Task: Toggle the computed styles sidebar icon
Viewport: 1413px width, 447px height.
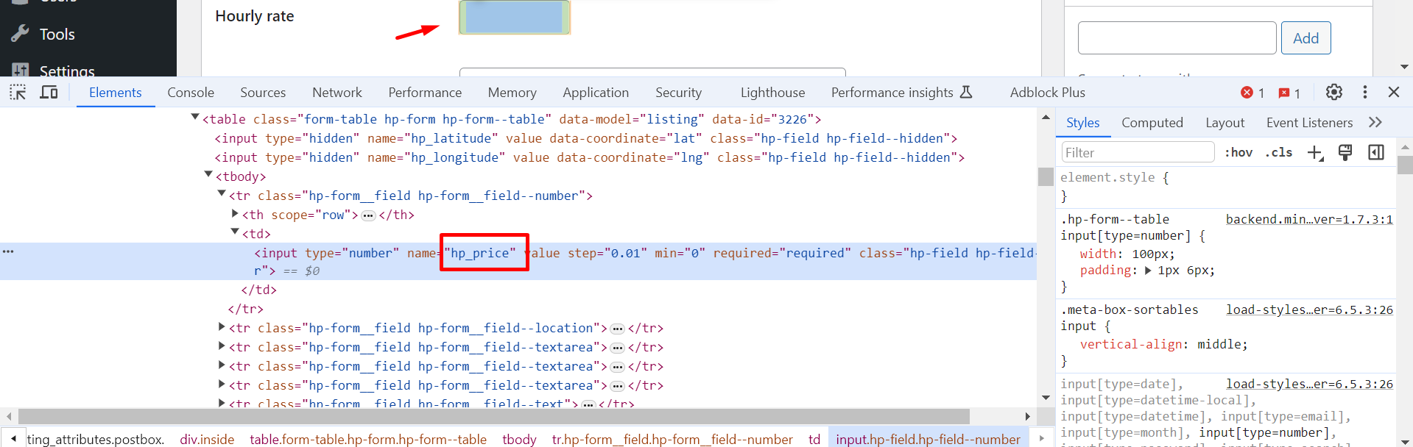Action: pos(1375,152)
